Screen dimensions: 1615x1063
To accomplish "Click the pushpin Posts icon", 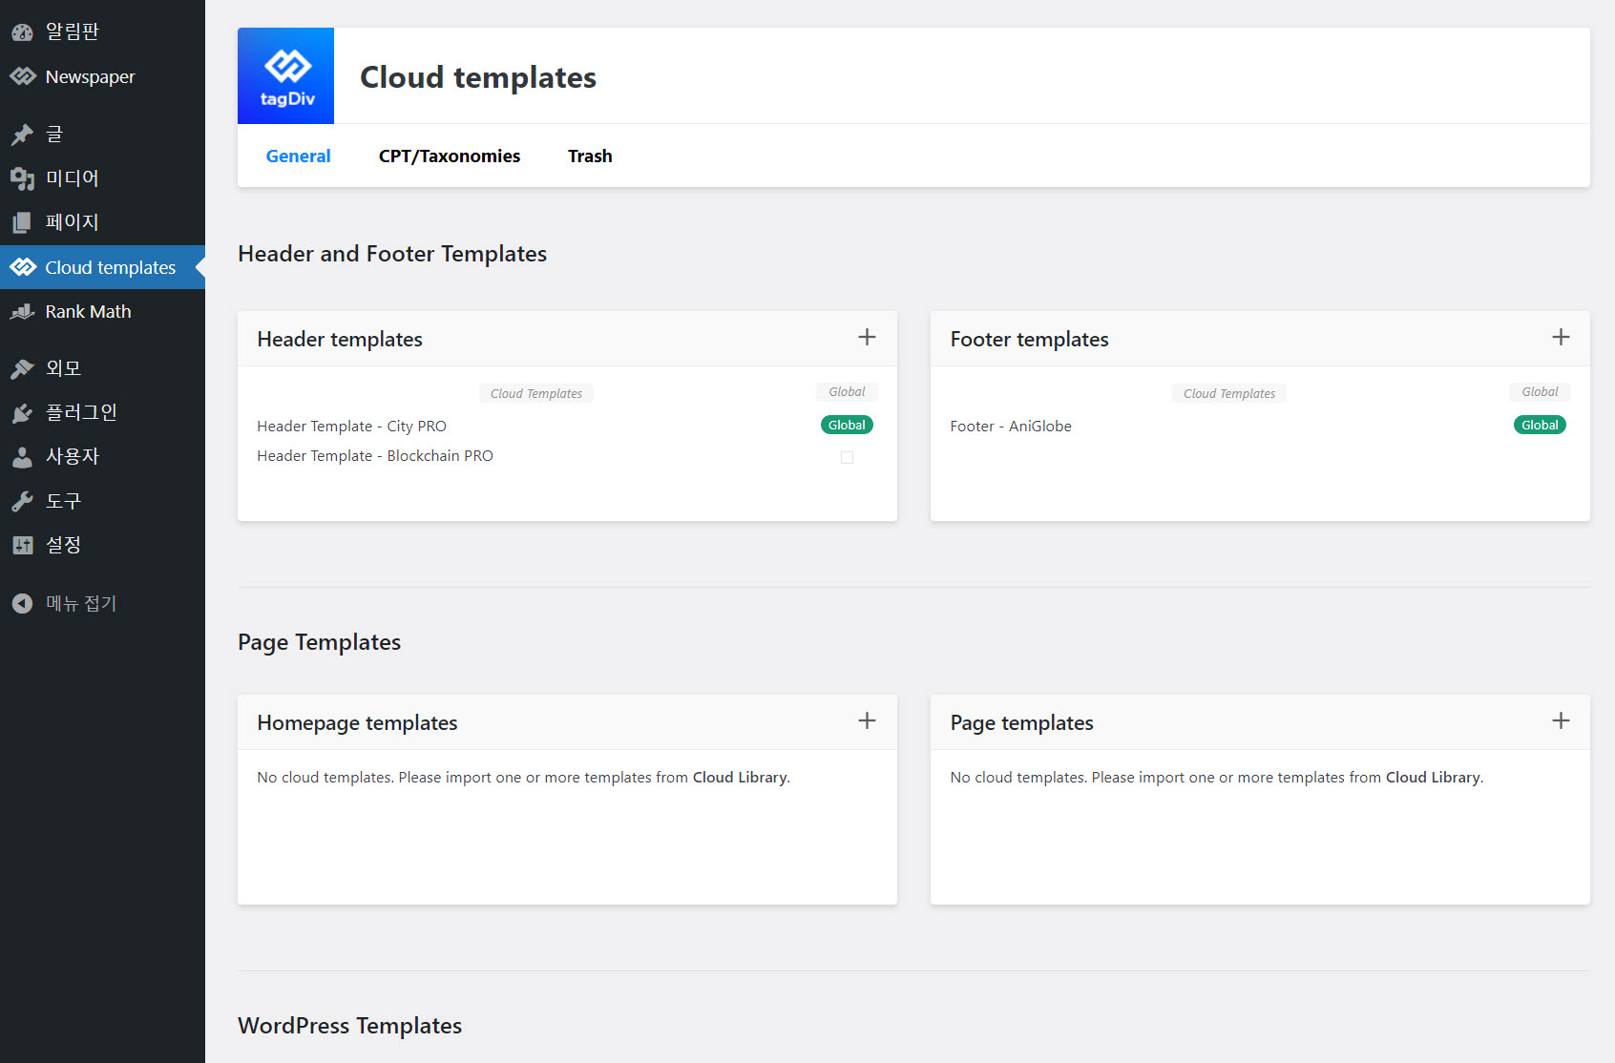I will point(23,135).
